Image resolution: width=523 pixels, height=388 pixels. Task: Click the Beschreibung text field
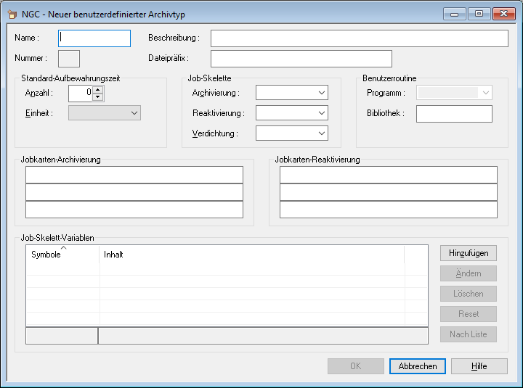click(359, 38)
